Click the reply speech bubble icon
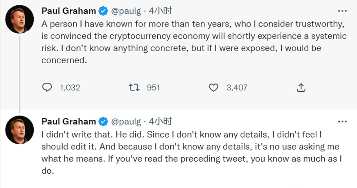 (47, 87)
